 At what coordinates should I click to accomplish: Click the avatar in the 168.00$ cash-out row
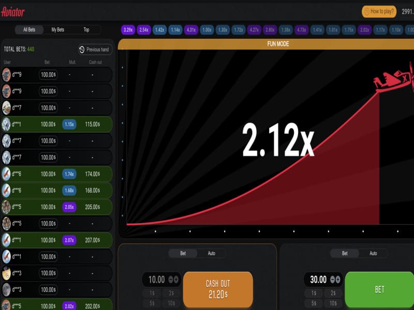click(x=6, y=190)
